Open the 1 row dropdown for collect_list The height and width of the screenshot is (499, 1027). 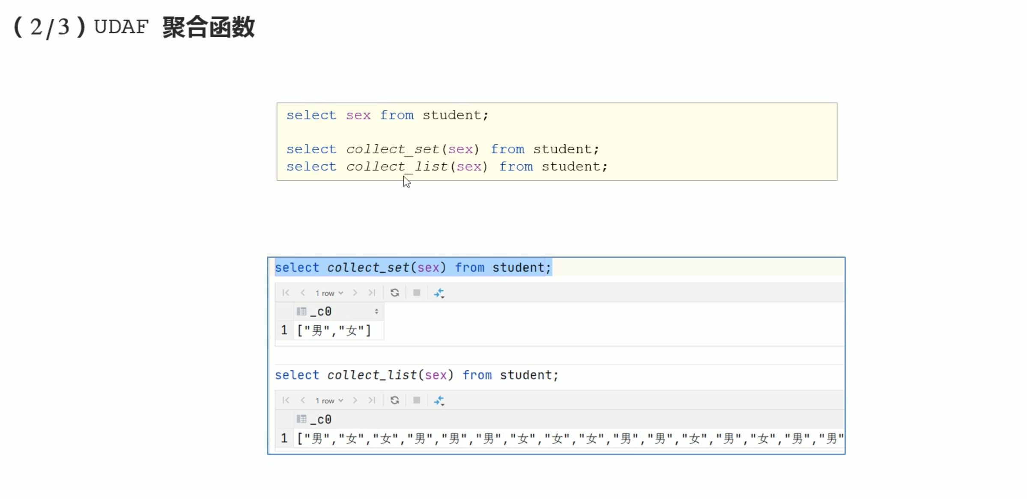point(329,401)
